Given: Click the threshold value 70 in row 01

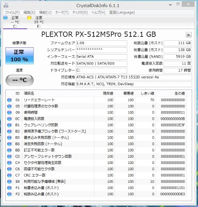Looking at the screenshot, I should click(x=152, y=100).
